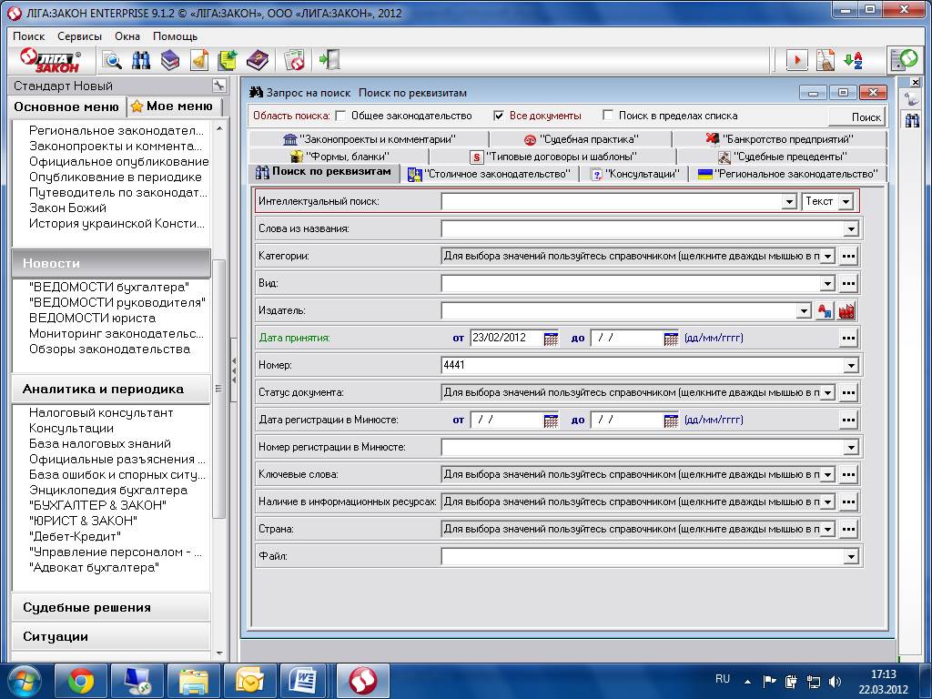
Task: Switch to the Мое меню tab
Action: 173,106
